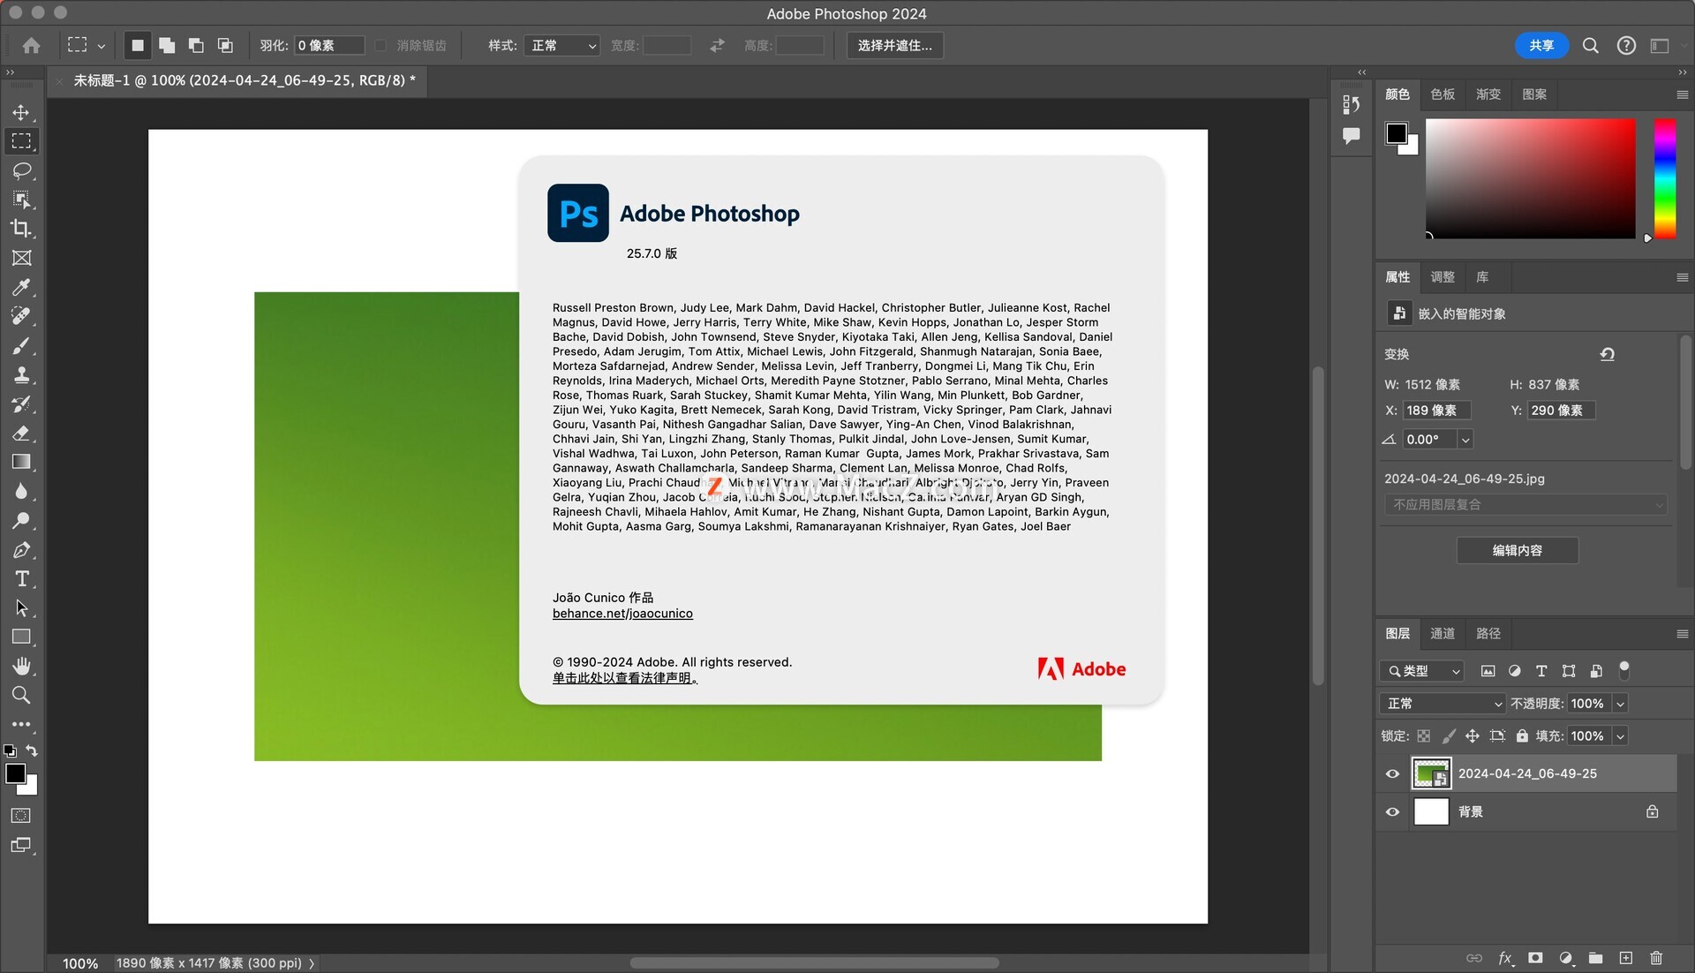Switch to the 调整 tab
The image size is (1695, 973).
click(x=1443, y=277)
